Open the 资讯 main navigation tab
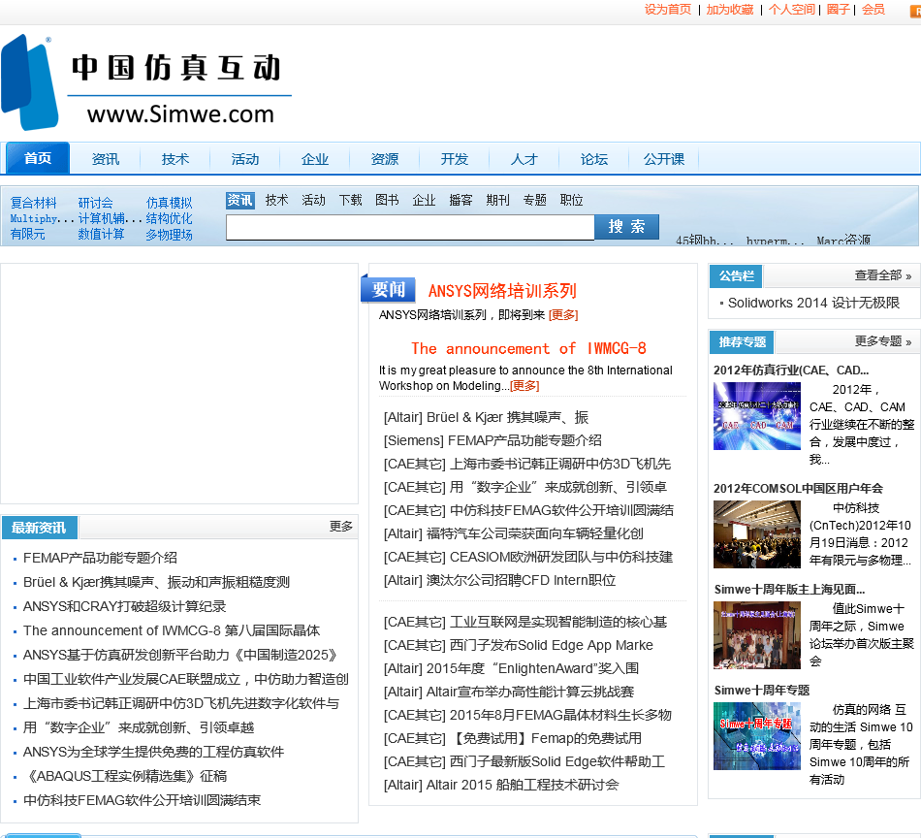921x838 pixels. point(105,159)
